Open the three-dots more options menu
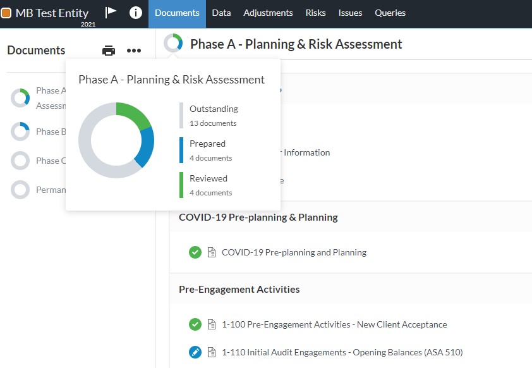Image resolution: width=532 pixels, height=368 pixels. click(133, 51)
